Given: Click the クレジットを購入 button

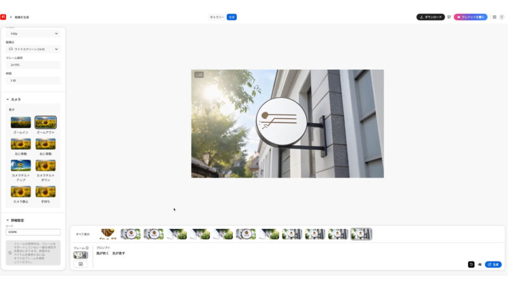Looking at the screenshot, I should point(471,17).
